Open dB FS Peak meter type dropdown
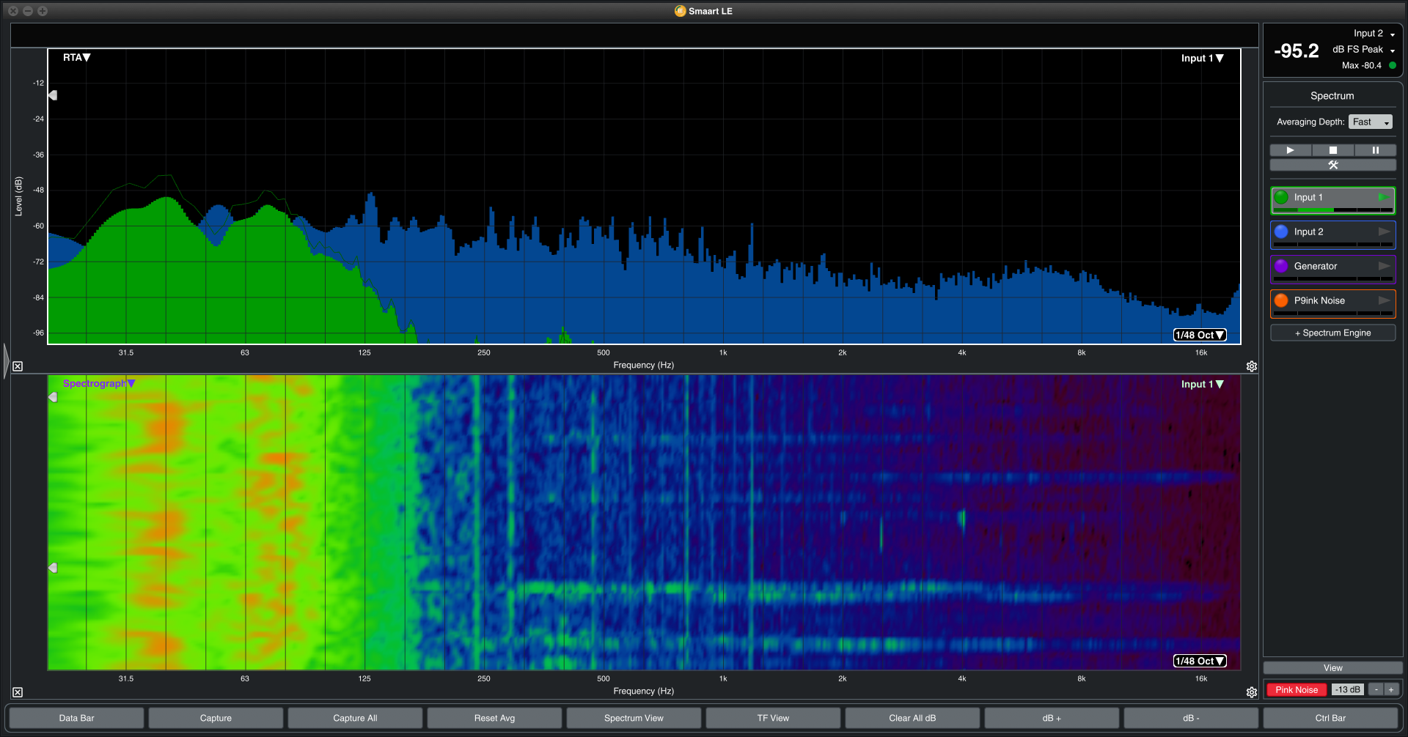The width and height of the screenshot is (1408, 737). coord(1364,50)
